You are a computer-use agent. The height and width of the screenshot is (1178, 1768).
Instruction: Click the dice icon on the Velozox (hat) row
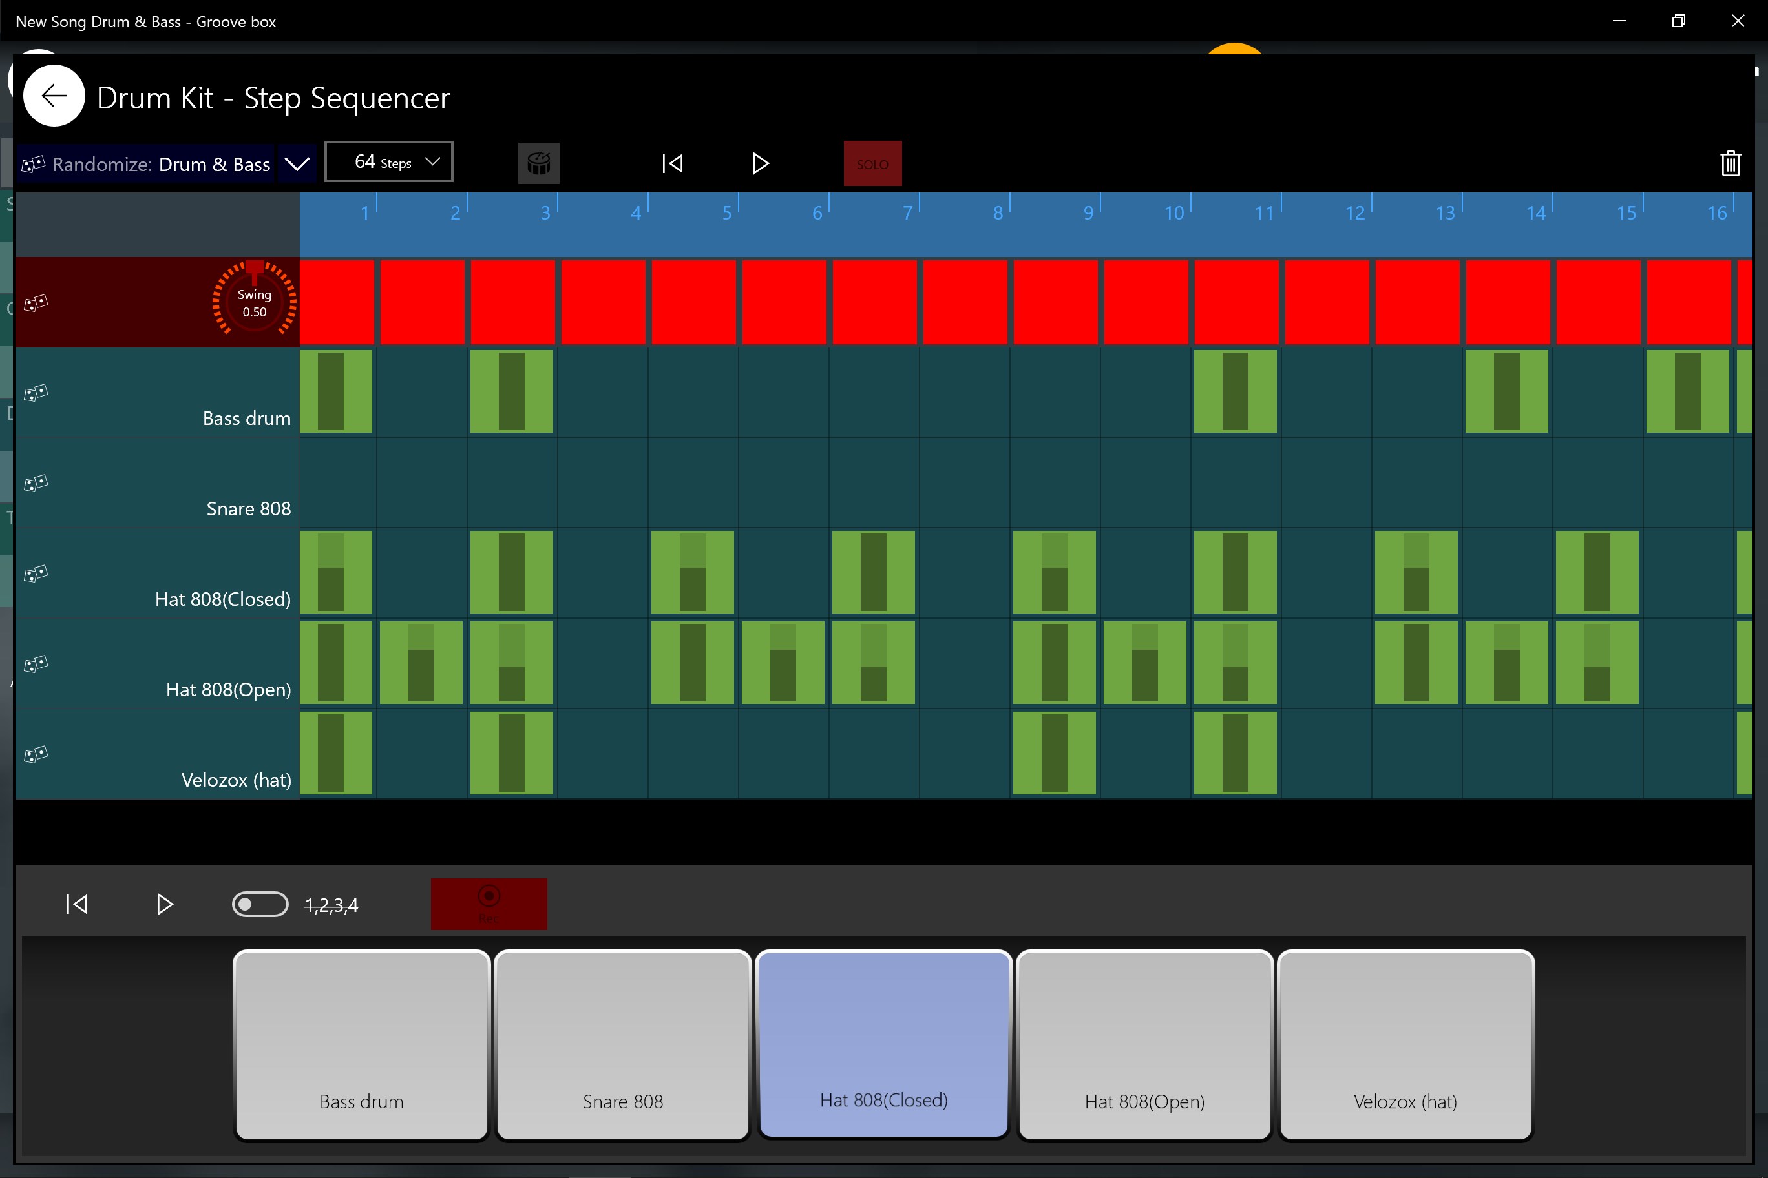36,754
